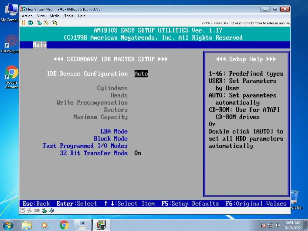Open the Recycle Bin desktop icon
Screen dimensions: 308x231
[x=296, y=200]
